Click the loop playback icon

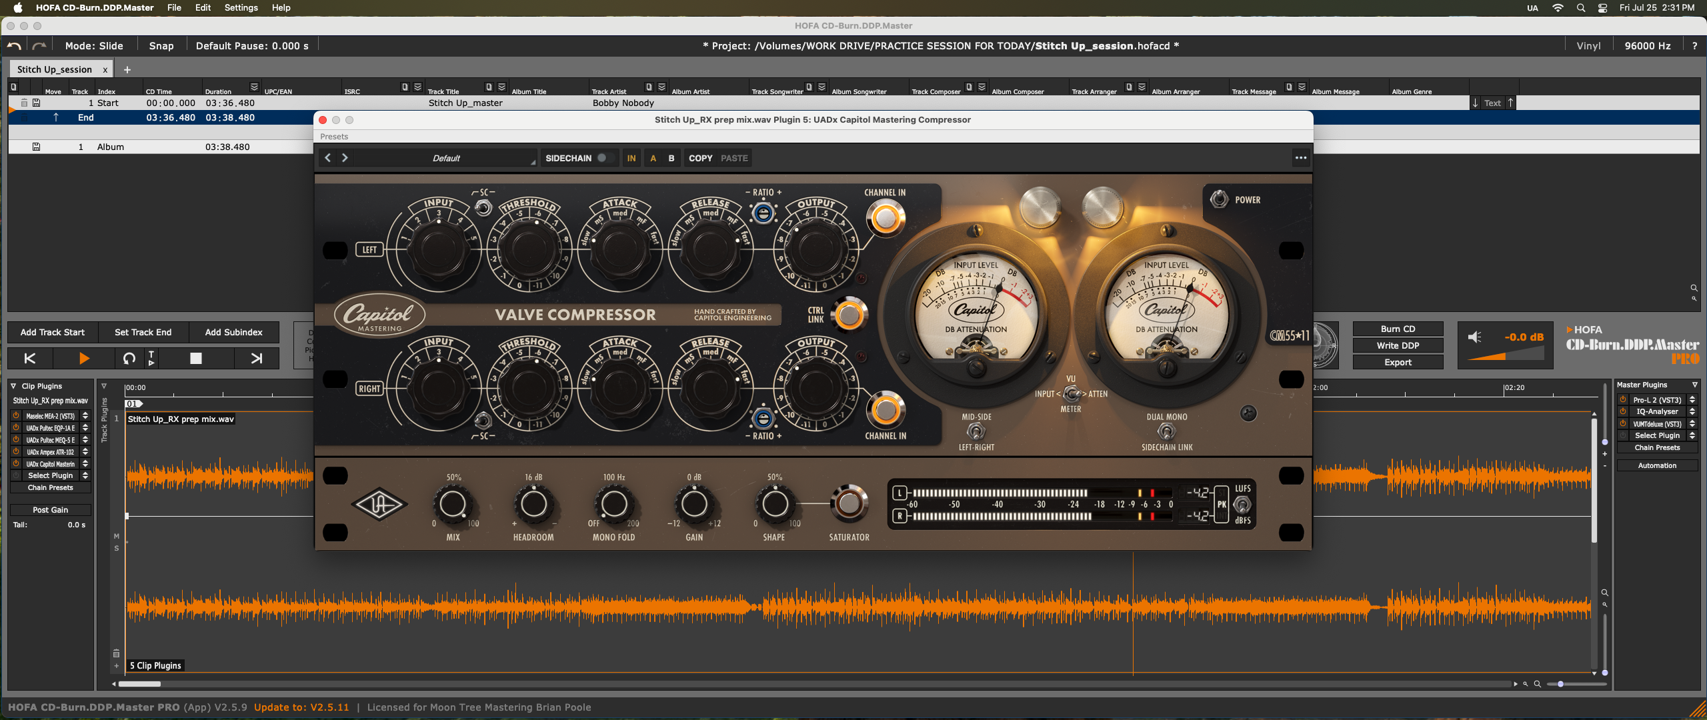pos(129,358)
